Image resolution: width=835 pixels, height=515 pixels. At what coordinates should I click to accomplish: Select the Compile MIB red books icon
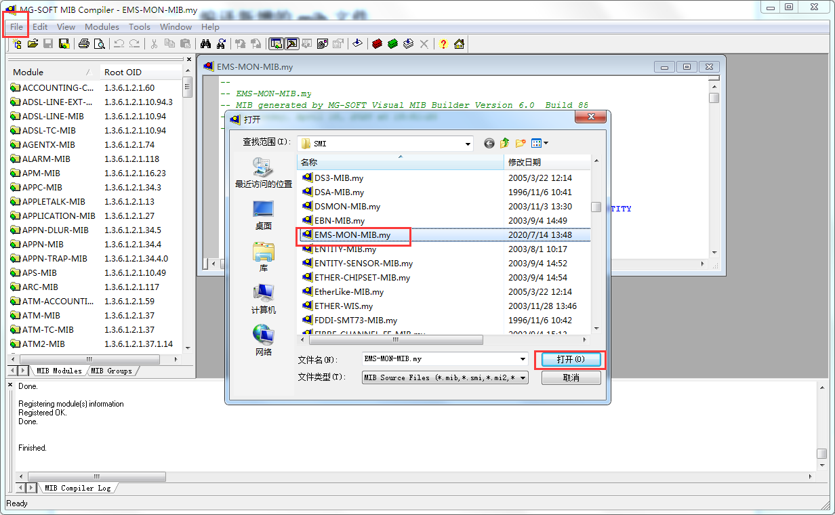pyautogui.click(x=378, y=43)
